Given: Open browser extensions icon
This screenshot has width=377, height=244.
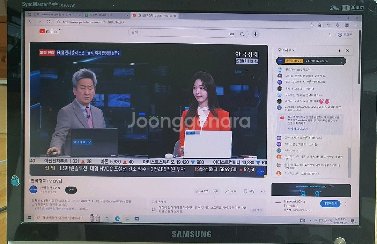Looking at the screenshot, I should pyautogui.click(x=312, y=25).
